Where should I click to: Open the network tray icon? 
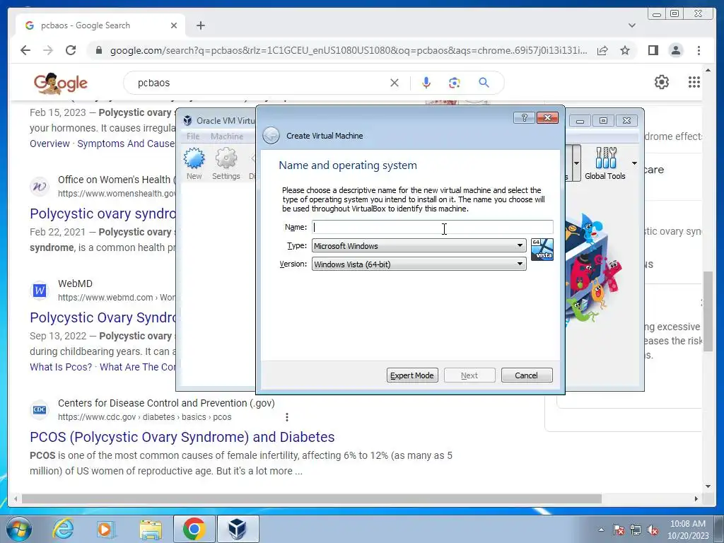point(636,530)
